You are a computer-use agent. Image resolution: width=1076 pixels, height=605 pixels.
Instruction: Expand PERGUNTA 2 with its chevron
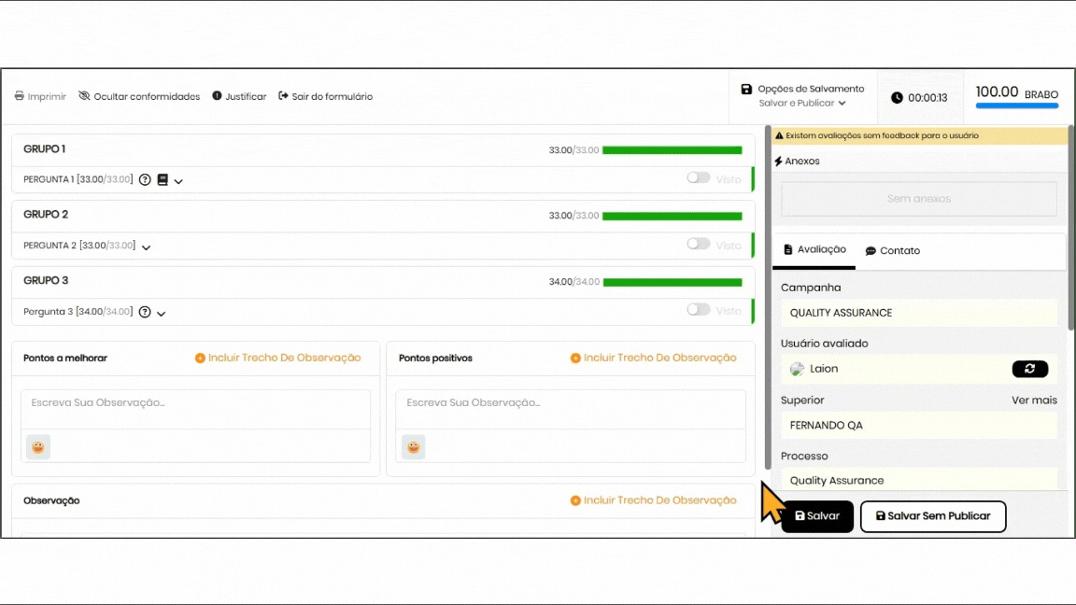click(x=147, y=247)
